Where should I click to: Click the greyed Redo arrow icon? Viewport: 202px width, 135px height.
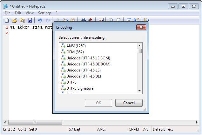click(48, 20)
